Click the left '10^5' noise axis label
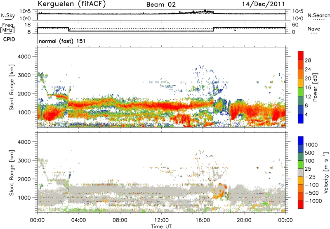The width and height of the screenshot is (330, 229). pyautogui.click(x=25, y=12)
